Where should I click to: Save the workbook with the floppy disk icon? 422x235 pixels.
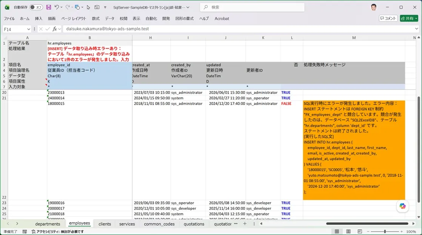tap(48, 7)
